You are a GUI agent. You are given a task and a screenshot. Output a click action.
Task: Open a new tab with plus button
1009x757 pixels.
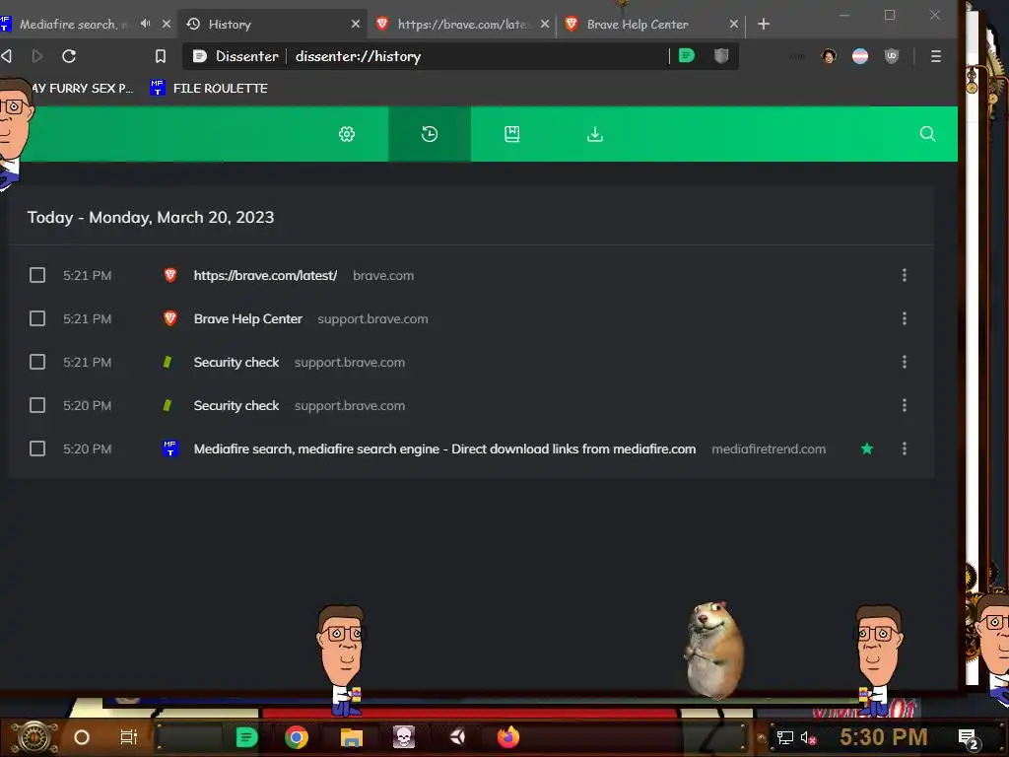coord(764,24)
